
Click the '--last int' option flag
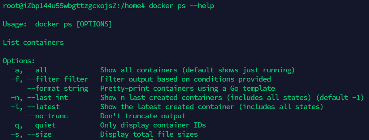48,98
